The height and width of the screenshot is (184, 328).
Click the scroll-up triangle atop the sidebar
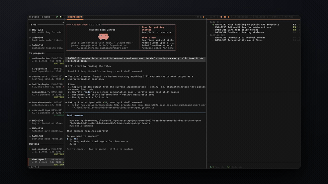click(63, 22)
